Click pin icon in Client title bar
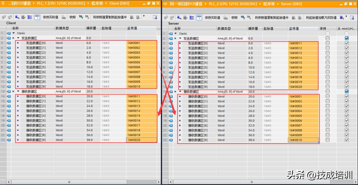This screenshot has width=358, height=185. 3,3
